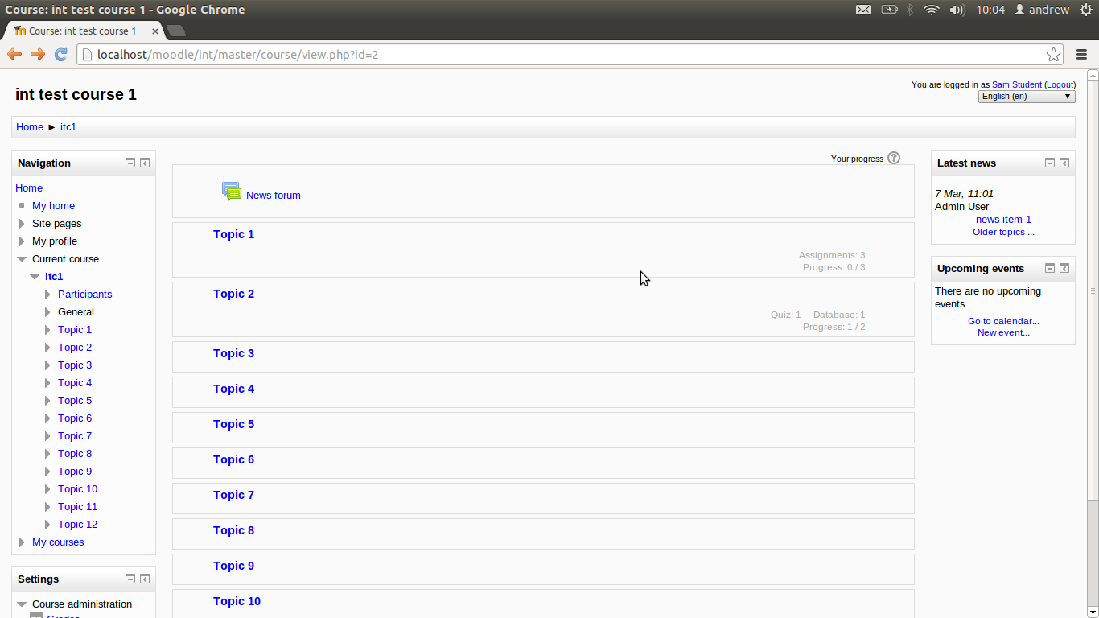This screenshot has height=618, width=1099.
Task: Select Topic 12 in Navigation tree
Action: (x=77, y=525)
